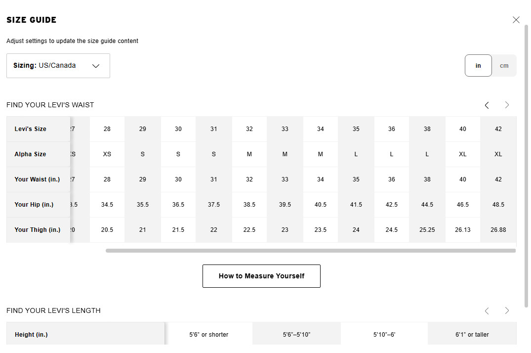Switch measurement units to inches
Screen dimensions: 531x353
(478, 65)
